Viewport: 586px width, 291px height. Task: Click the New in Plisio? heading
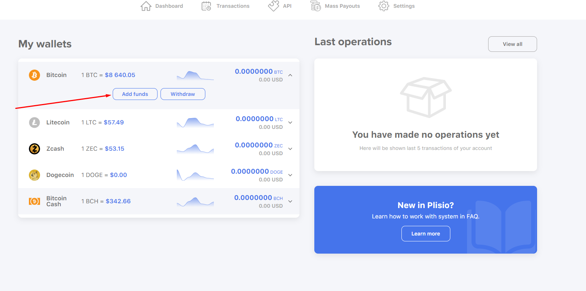pos(426,205)
